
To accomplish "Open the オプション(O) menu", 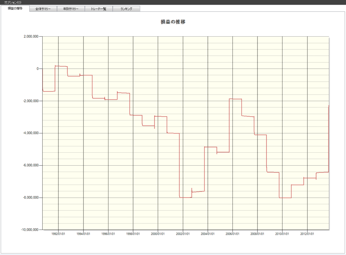I will (x=13, y=2).
